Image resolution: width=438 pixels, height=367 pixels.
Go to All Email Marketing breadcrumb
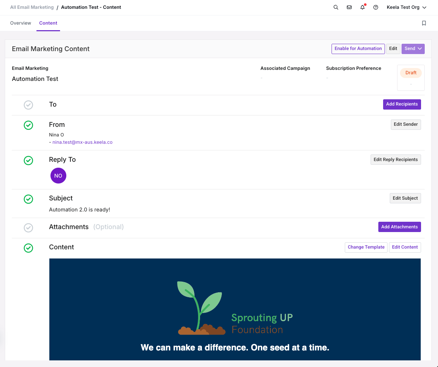(32, 7)
